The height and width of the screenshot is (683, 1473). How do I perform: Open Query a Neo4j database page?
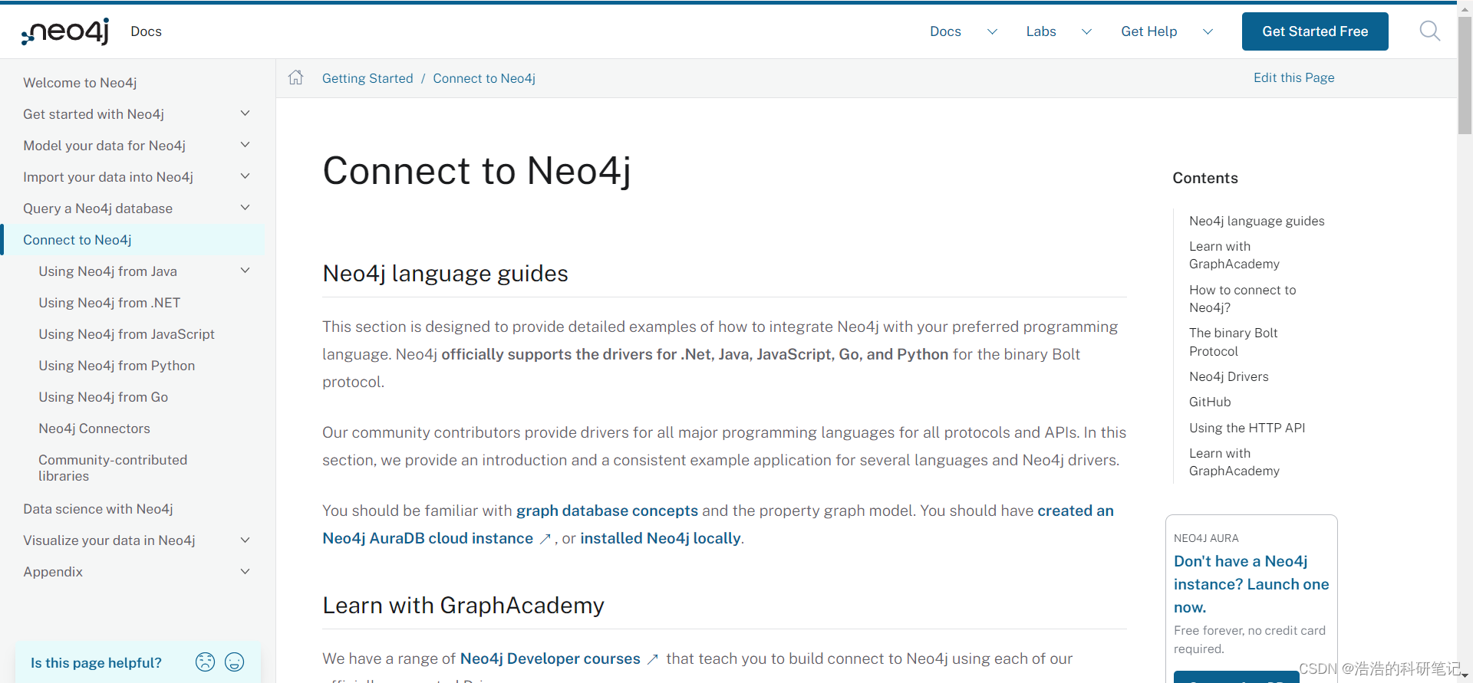[x=97, y=209]
